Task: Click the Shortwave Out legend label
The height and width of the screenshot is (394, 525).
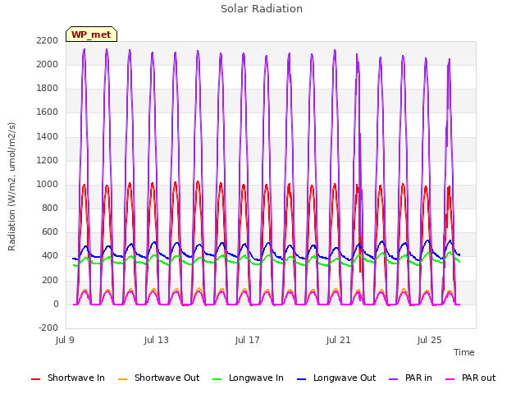Action: pyautogui.click(x=167, y=378)
